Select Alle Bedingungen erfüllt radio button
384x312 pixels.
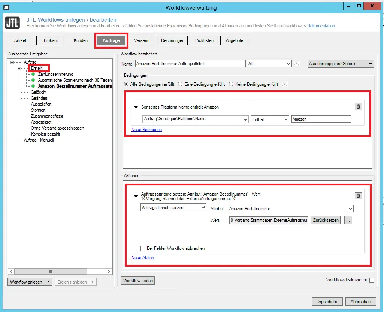pyautogui.click(x=126, y=84)
